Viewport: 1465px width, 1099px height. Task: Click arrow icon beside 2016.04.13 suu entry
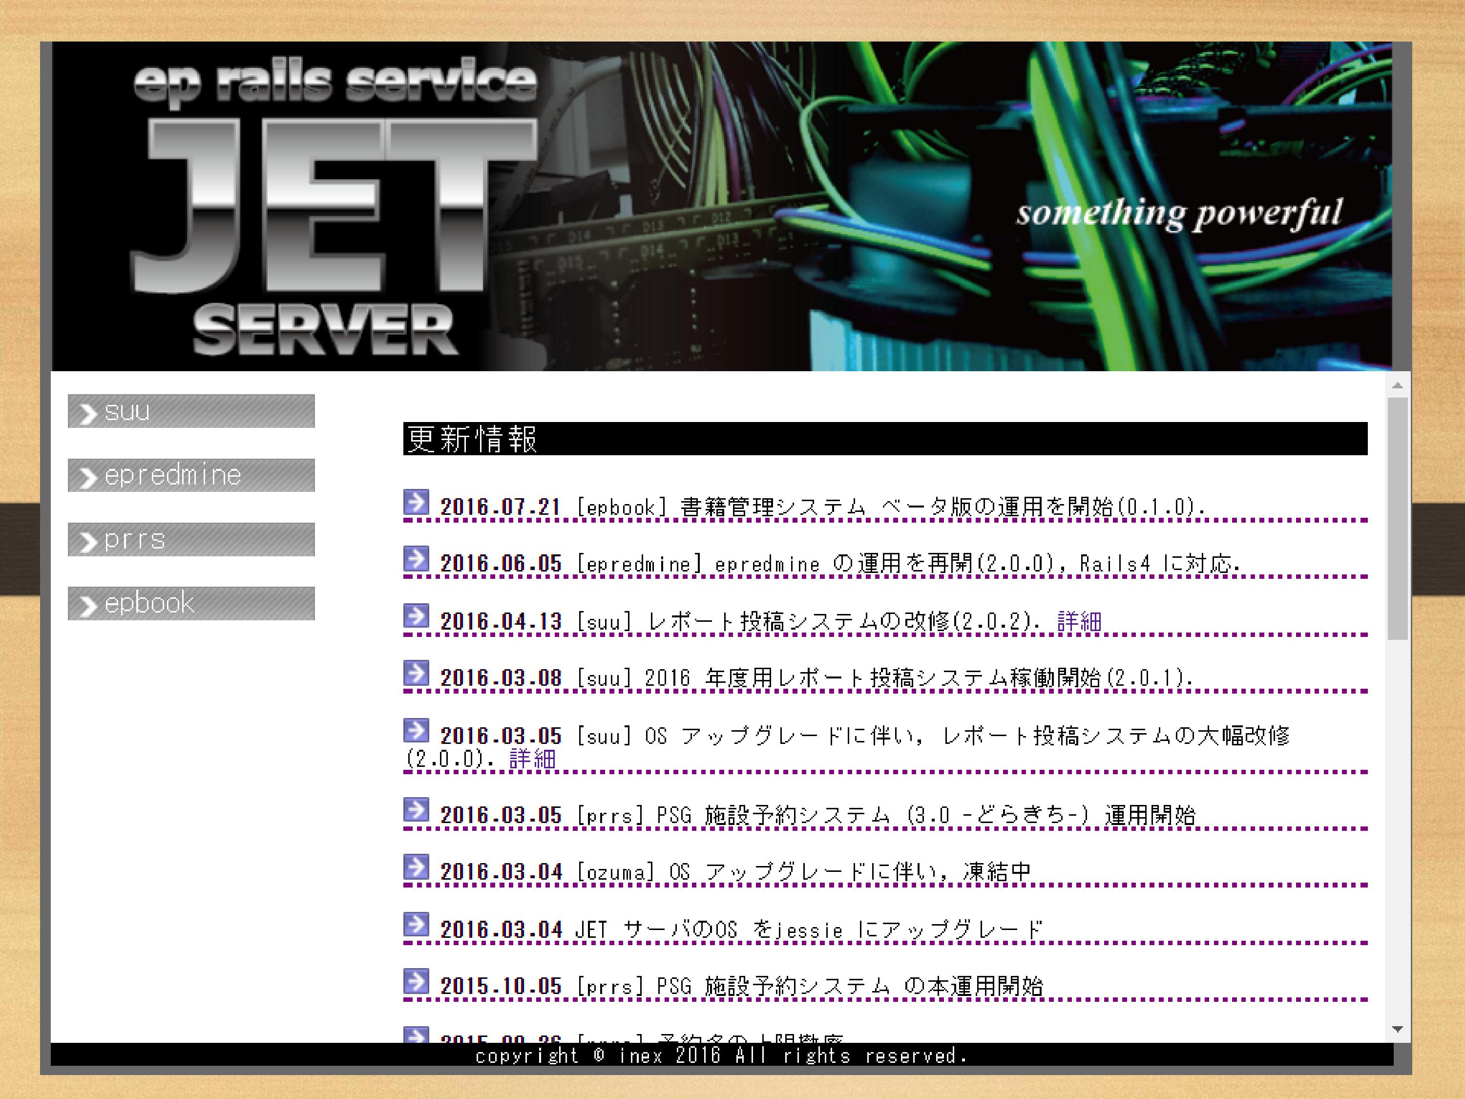coord(416,616)
